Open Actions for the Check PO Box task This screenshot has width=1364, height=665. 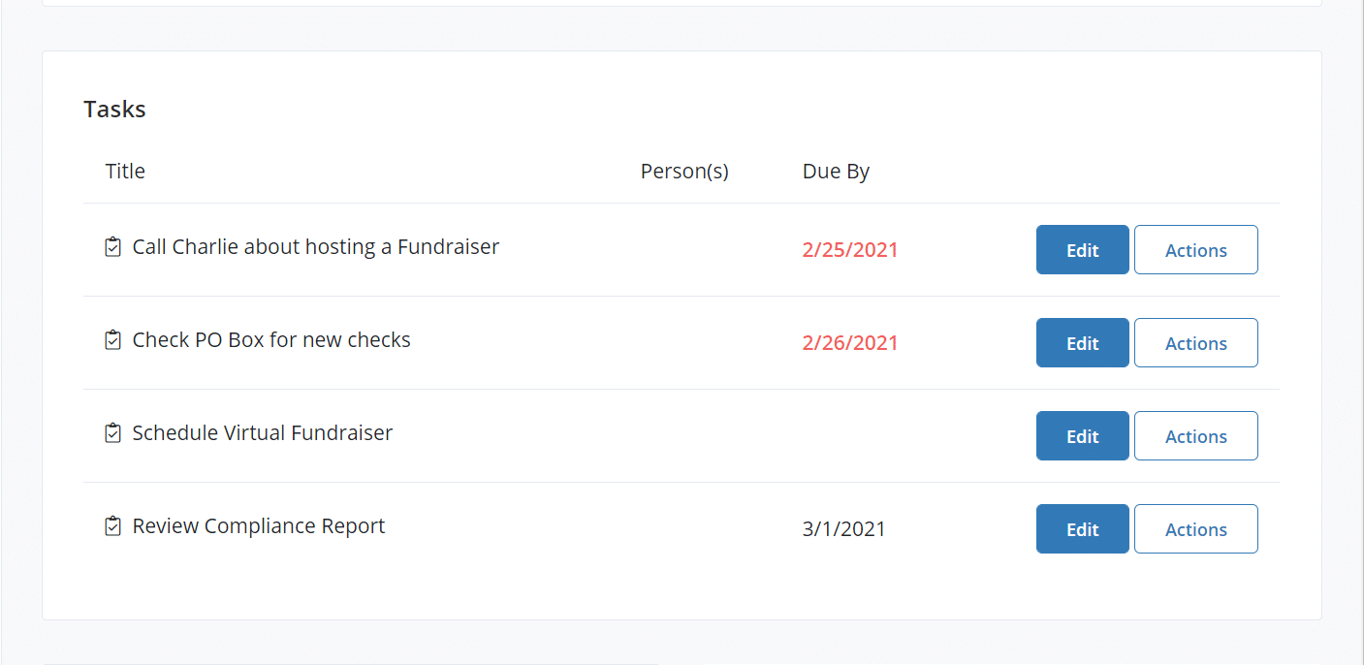pos(1195,342)
